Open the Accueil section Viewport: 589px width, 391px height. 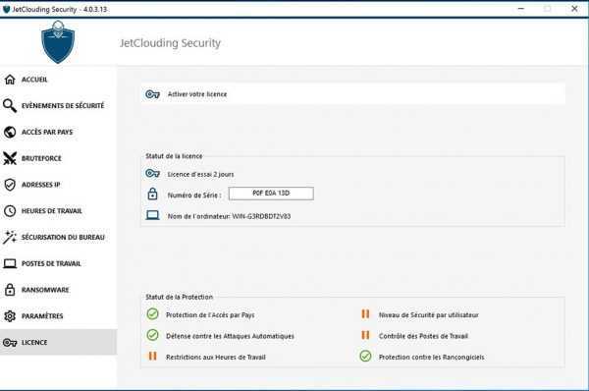tap(58, 80)
